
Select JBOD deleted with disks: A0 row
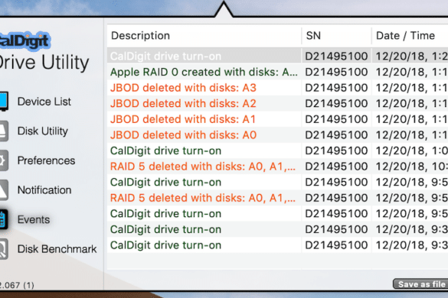coord(277,134)
